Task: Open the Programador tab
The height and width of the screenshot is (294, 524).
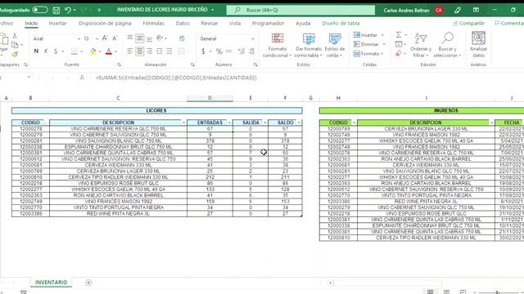Action: (268, 23)
